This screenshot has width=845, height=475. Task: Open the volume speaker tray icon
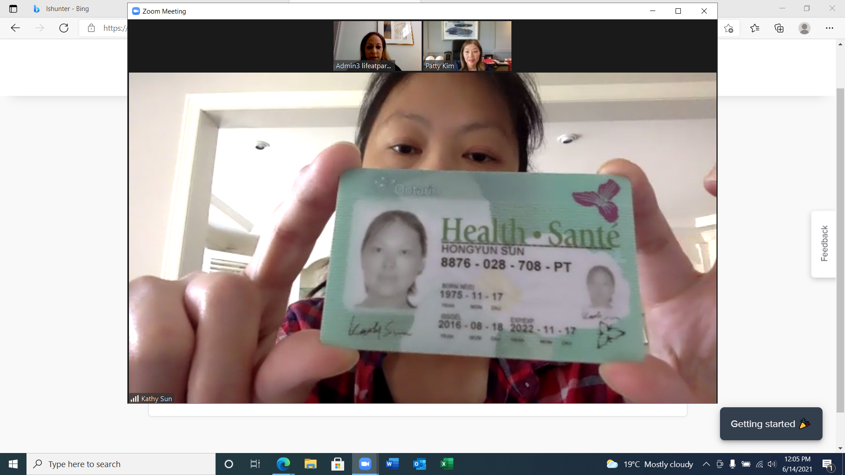pyautogui.click(x=772, y=464)
